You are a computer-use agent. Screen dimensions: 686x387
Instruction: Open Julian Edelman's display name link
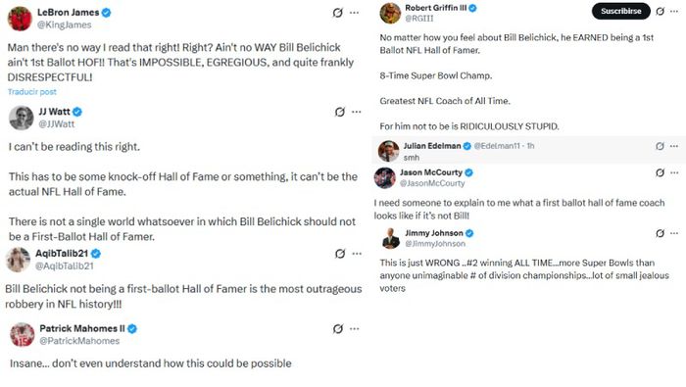click(x=432, y=146)
